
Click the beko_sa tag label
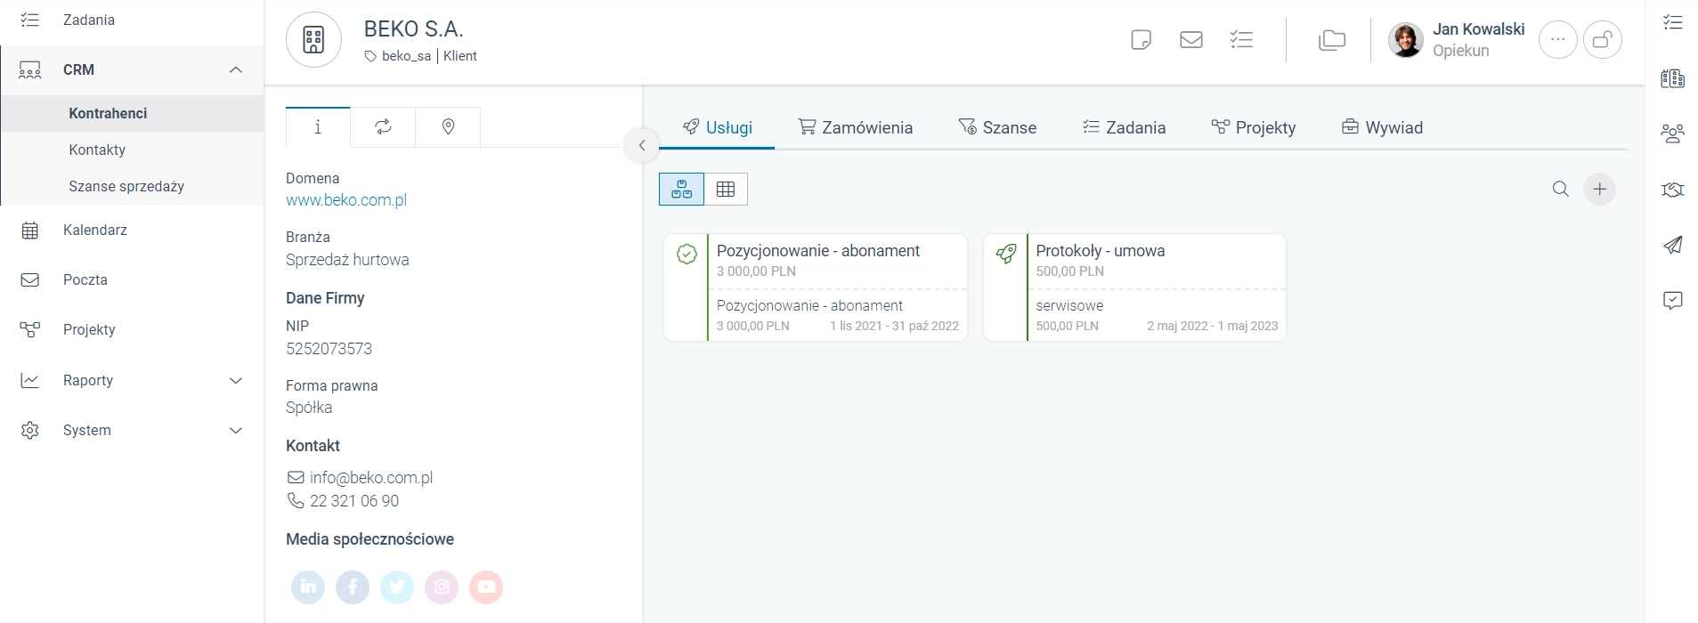coord(406,56)
